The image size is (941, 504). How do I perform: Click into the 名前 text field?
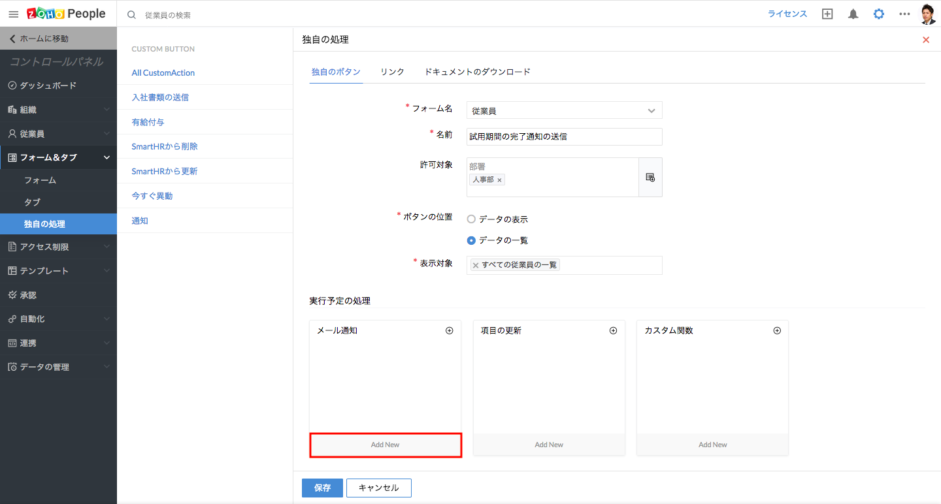564,136
